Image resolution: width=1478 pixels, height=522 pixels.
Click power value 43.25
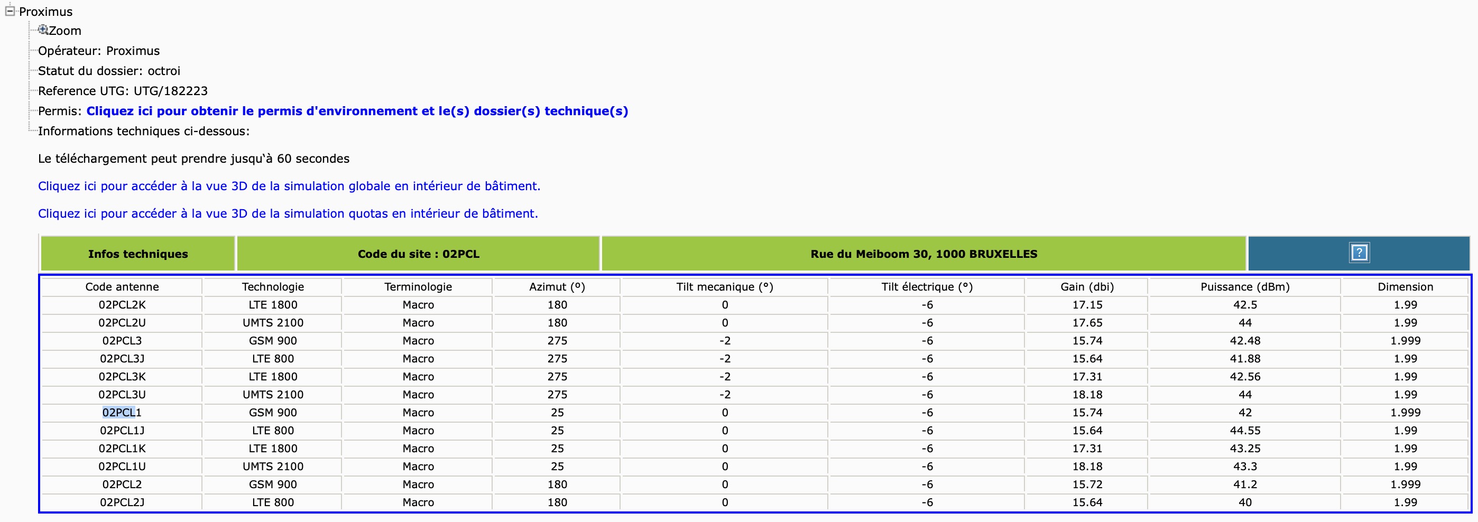[x=1244, y=449]
